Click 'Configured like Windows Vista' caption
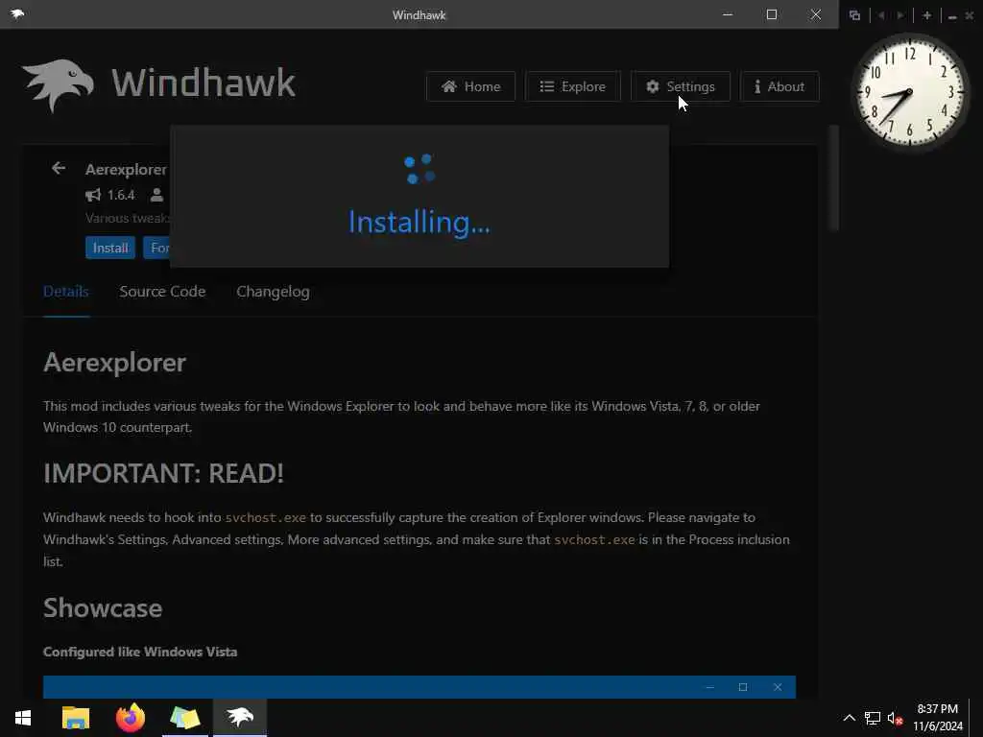Screen dimensions: 983x737 140,652
